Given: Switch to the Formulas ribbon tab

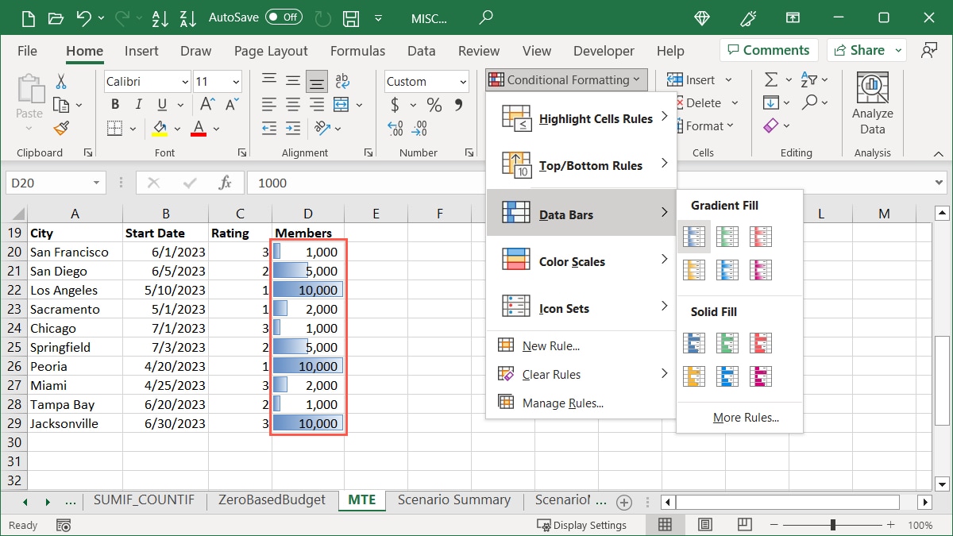Looking at the screenshot, I should point(357,50).
